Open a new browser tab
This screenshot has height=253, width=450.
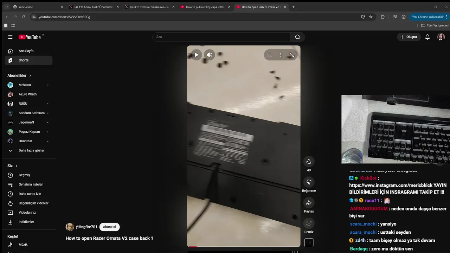[294, 7]
